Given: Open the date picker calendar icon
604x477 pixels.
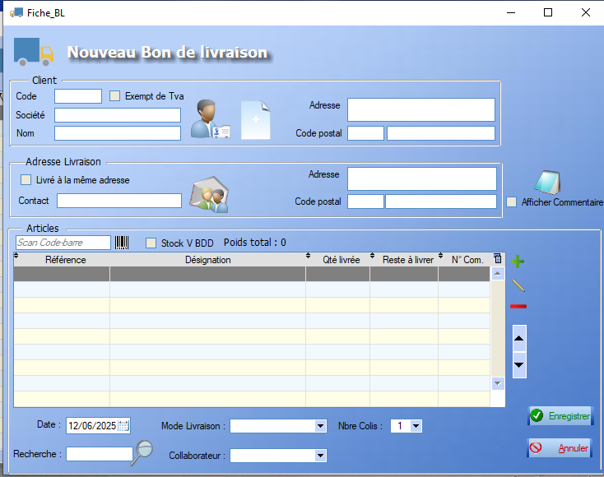Looking at the screenshot, I should pos(123,426).
